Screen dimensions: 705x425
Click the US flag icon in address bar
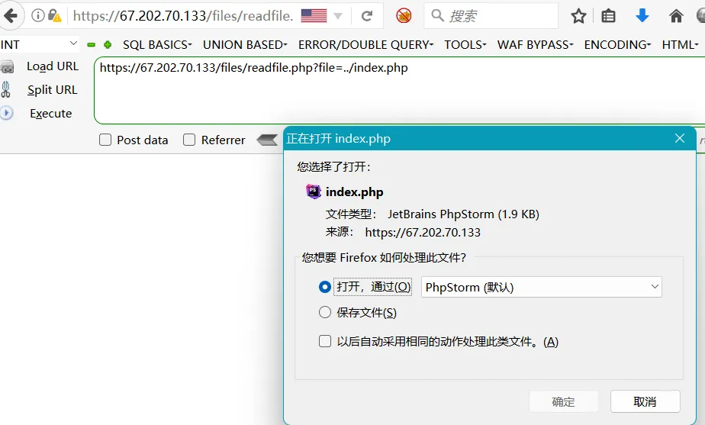click(x=314, y=15)
